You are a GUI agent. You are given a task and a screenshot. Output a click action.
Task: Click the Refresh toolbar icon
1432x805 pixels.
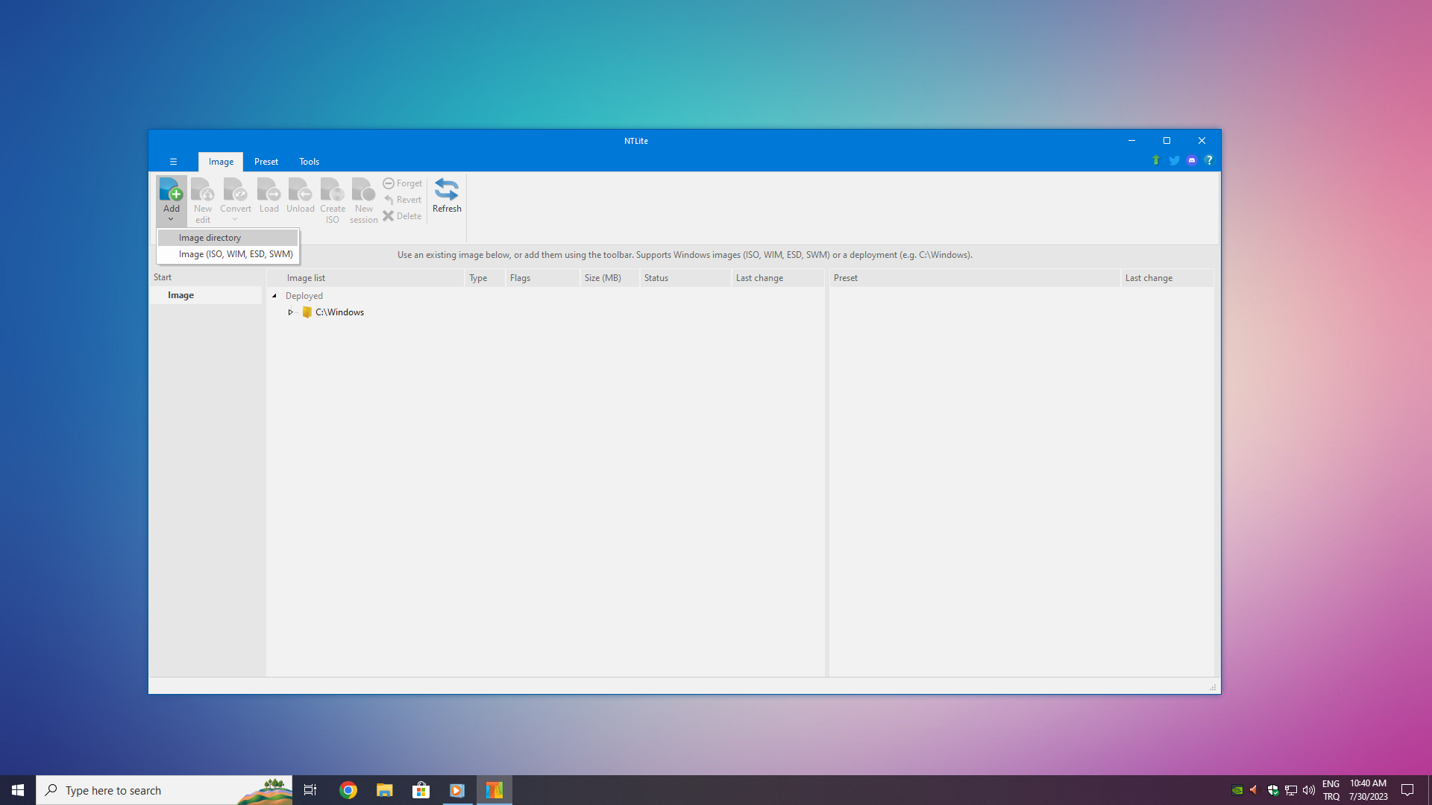click(446, 190)
